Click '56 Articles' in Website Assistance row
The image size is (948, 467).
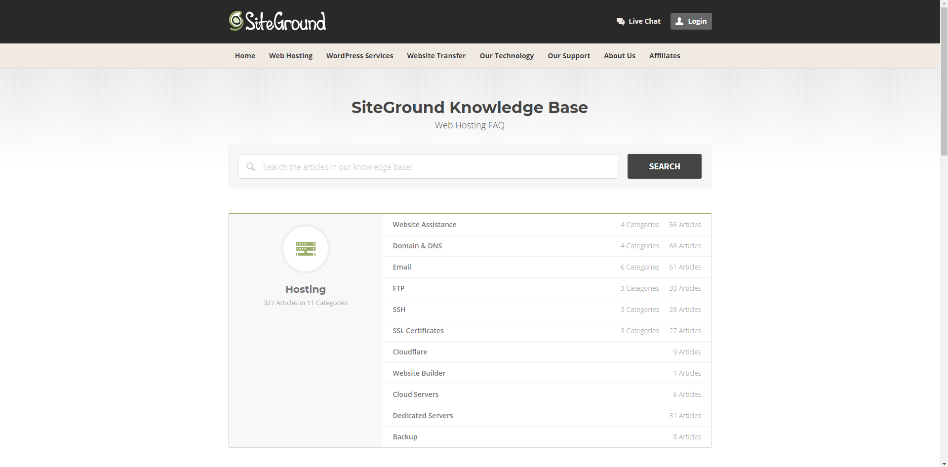(685, 225)
